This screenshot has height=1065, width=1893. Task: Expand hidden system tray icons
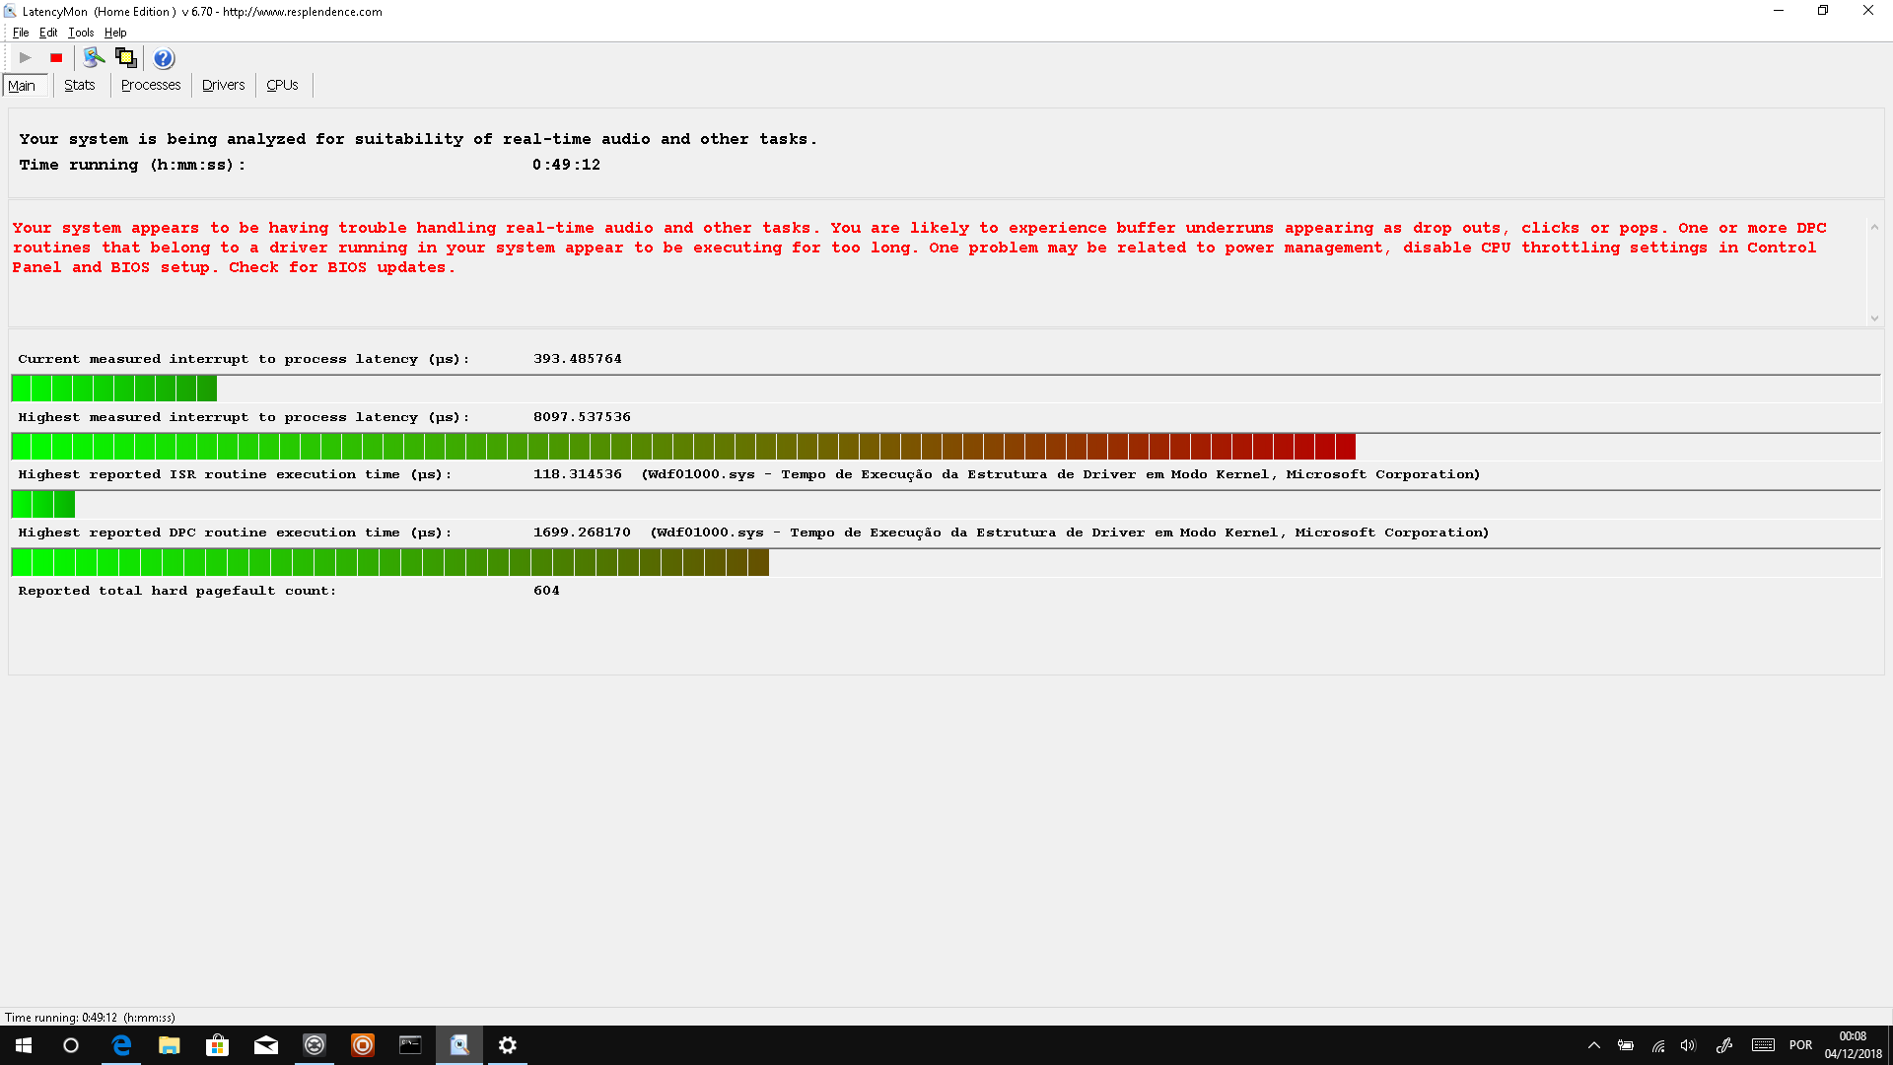[x=1594, y=1045]
